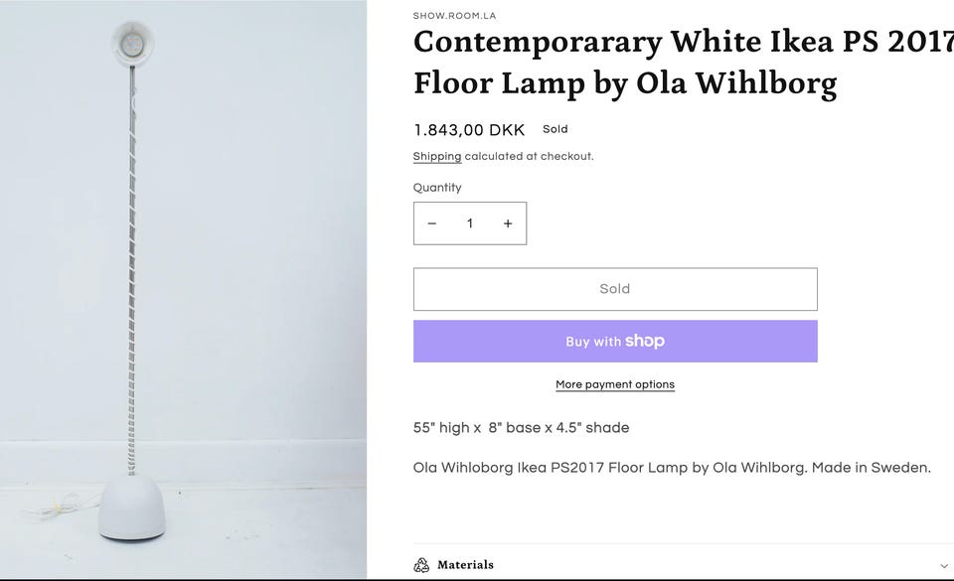Follow the Shipping policy link
Image resolution: width=954 pixels, height=581 pixels.
click(437, 157)
